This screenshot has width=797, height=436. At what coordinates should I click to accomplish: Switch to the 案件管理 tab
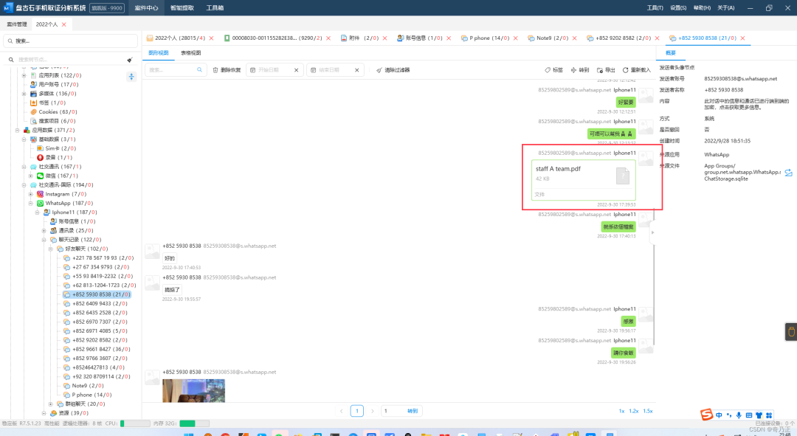click(x=17, y=24)
